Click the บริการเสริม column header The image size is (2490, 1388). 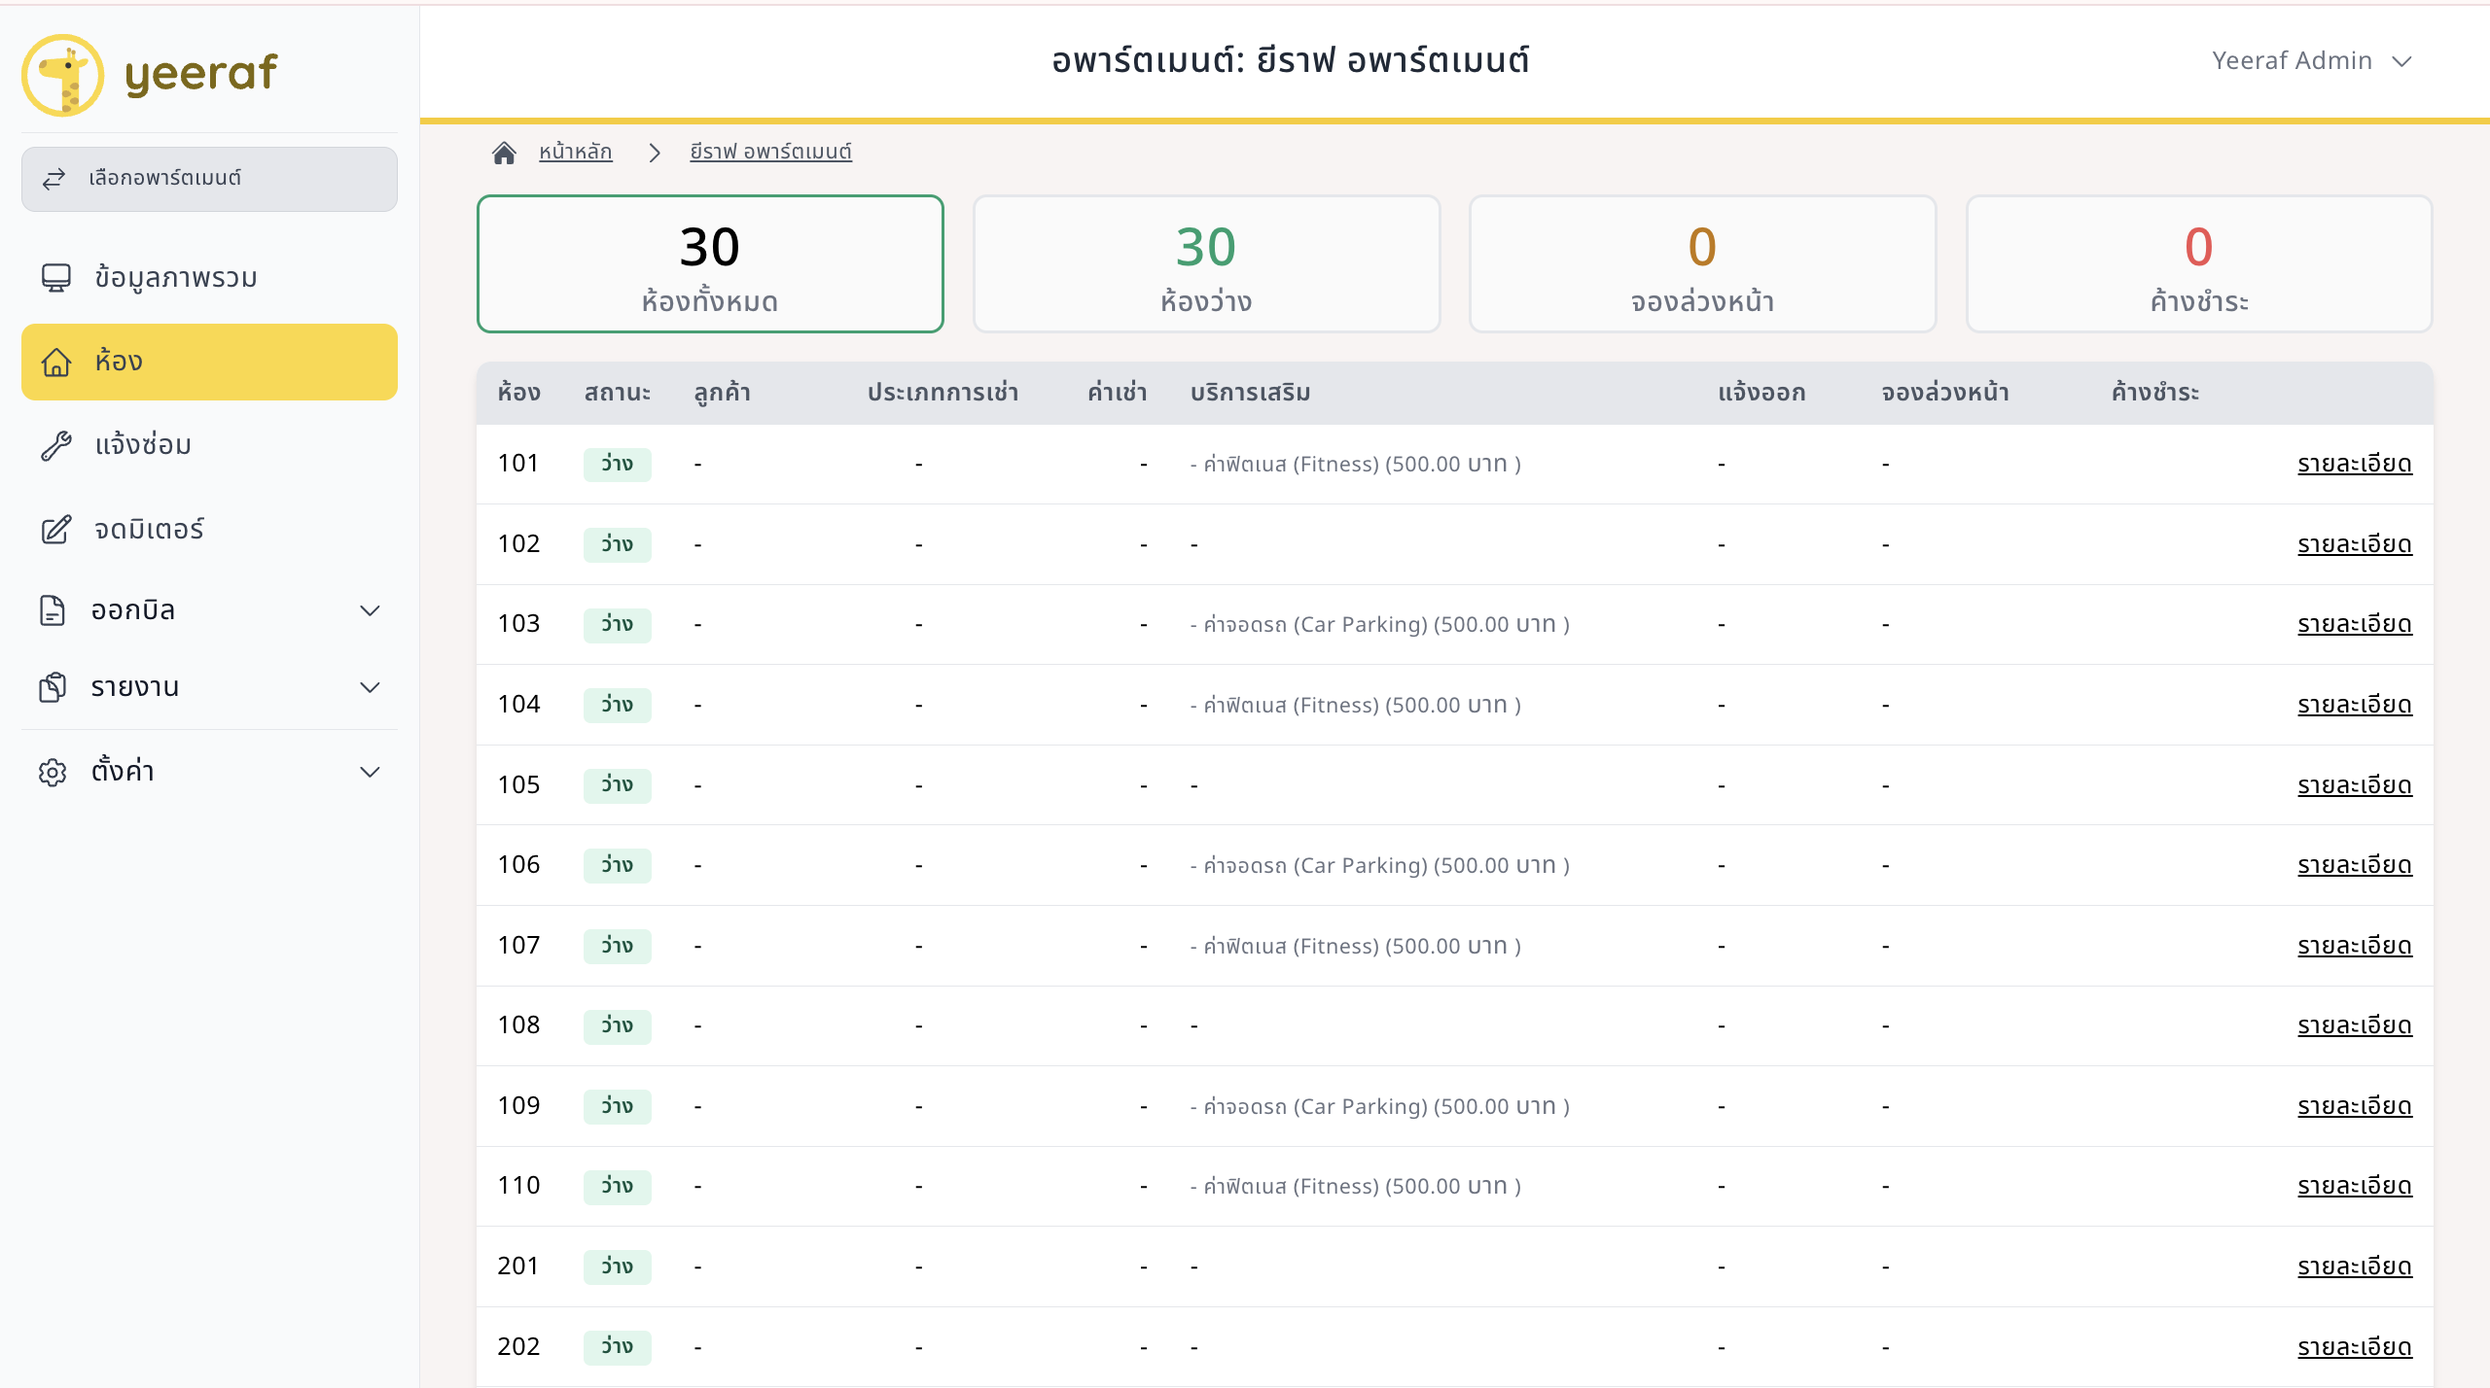coord(1251,393)
